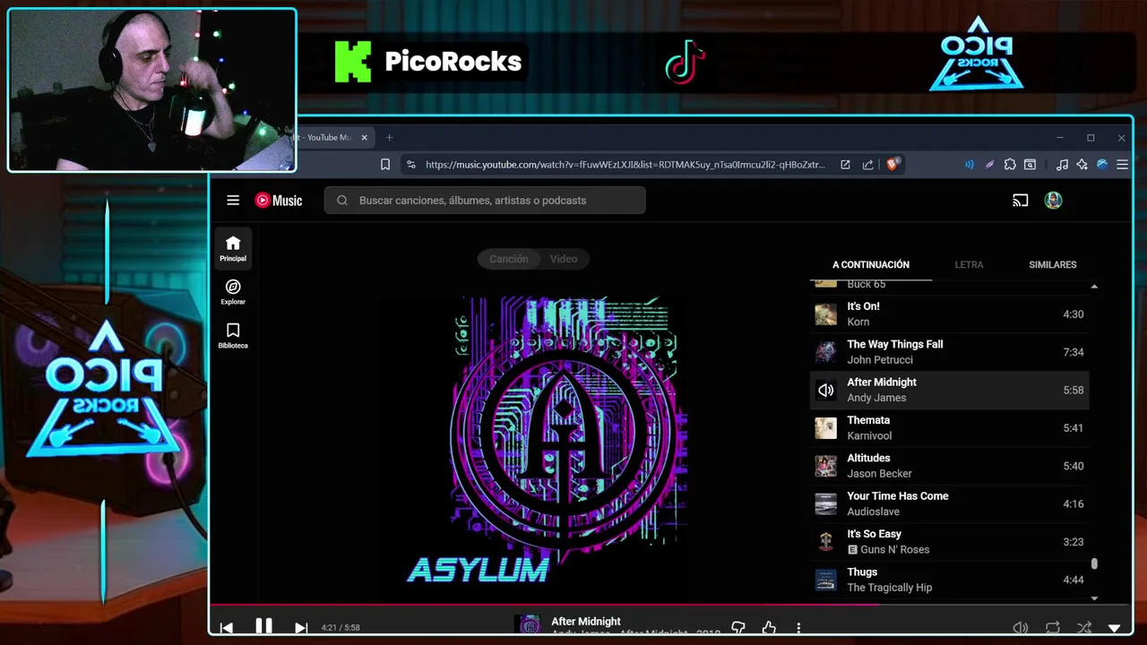This screenshot has width=1147, height=645.
Task: Open site settings icon in address bar
Action: click(x=410, y=165)
